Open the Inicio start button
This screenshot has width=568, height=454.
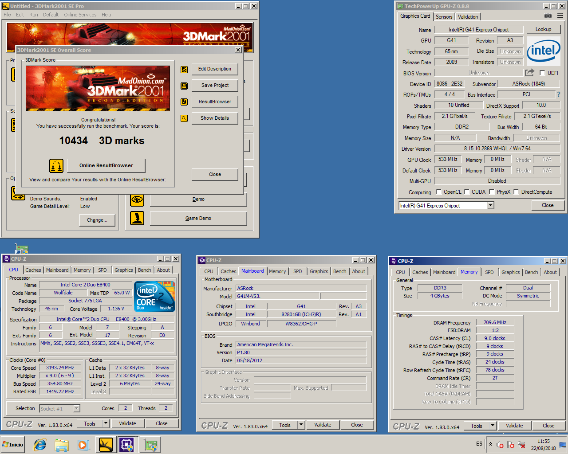13,444
